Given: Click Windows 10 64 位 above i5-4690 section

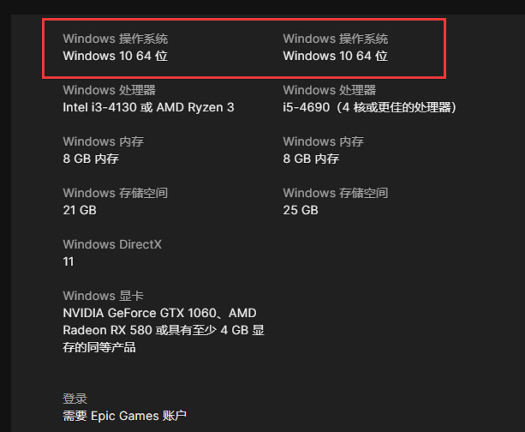Looking at the screenshot, I should point(335,56).
